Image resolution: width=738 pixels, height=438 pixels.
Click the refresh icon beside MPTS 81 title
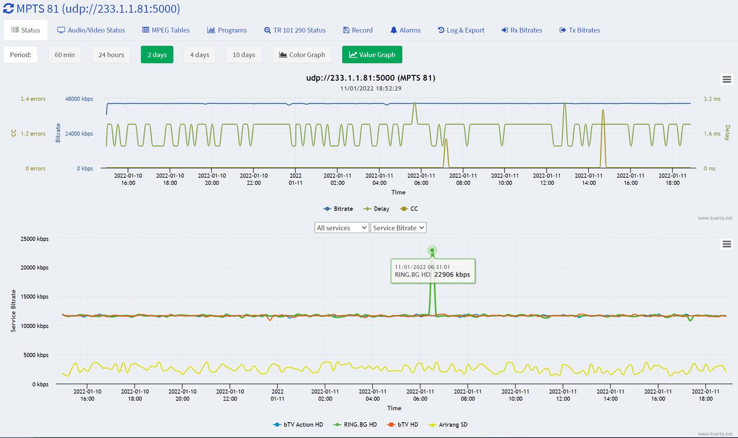coord(9,8)
